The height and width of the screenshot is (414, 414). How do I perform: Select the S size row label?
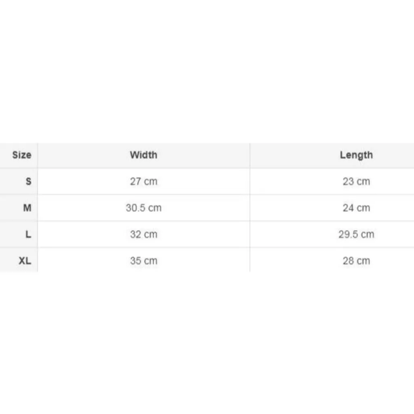[28, 182]
